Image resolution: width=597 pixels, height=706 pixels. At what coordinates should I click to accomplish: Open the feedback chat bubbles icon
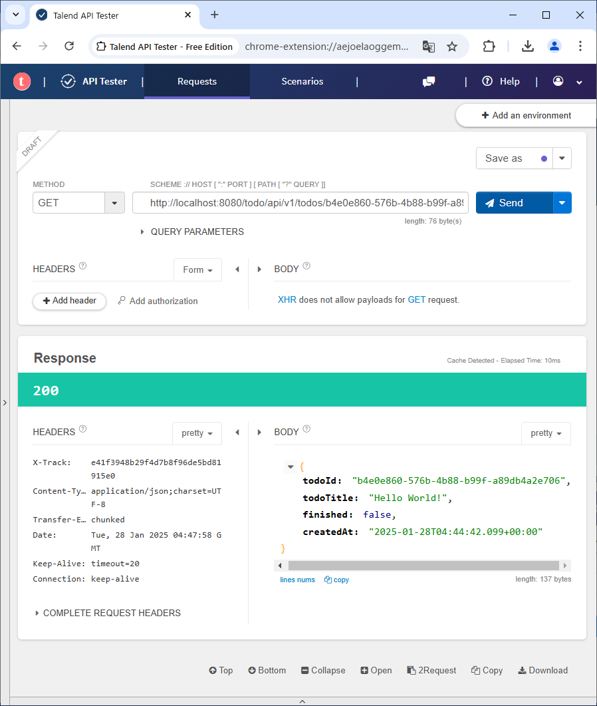point(429,81)
